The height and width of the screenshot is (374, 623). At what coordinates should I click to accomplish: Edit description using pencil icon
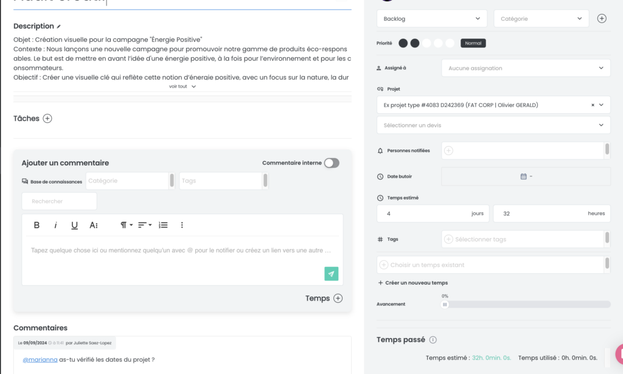click(58, 26)
